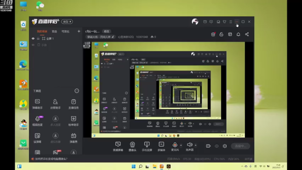The width and height of the screenshot is (302, 170).
Task: Add 手机投屏 phone casting source
Action: tap(147, 146)
